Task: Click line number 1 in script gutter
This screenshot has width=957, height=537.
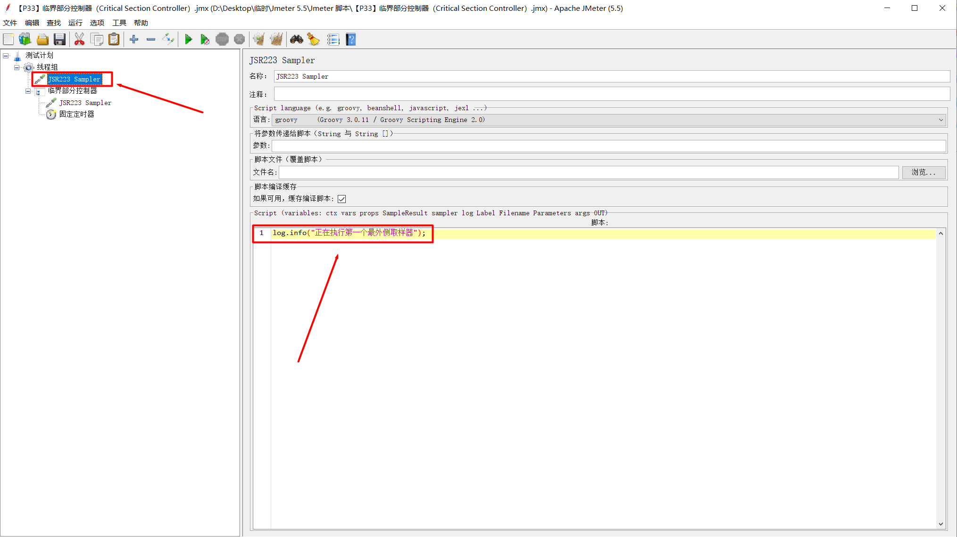Action: point(261,233)
